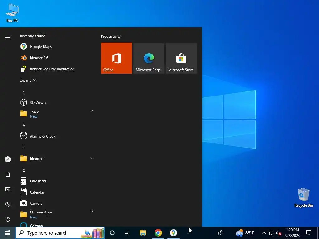Image resolution: width=319 pixels, height=239 pixels.
Task: Open Task View on the taskbar
Action: pos(127,233)
